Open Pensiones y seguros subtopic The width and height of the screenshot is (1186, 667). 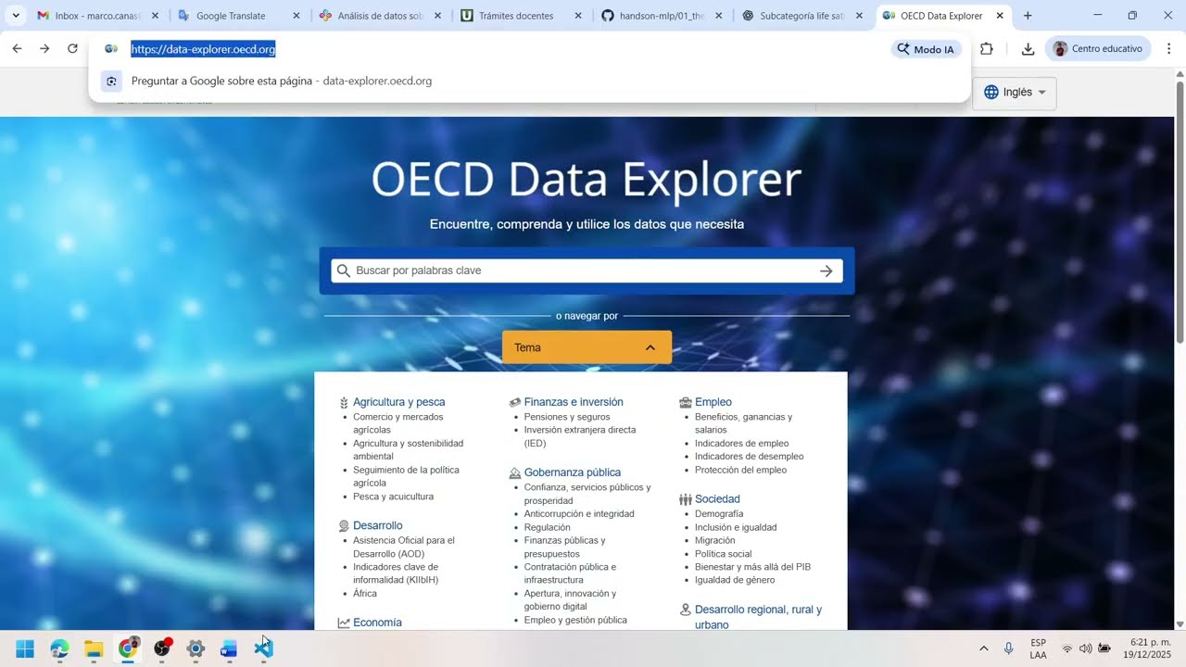pos(567,417)
